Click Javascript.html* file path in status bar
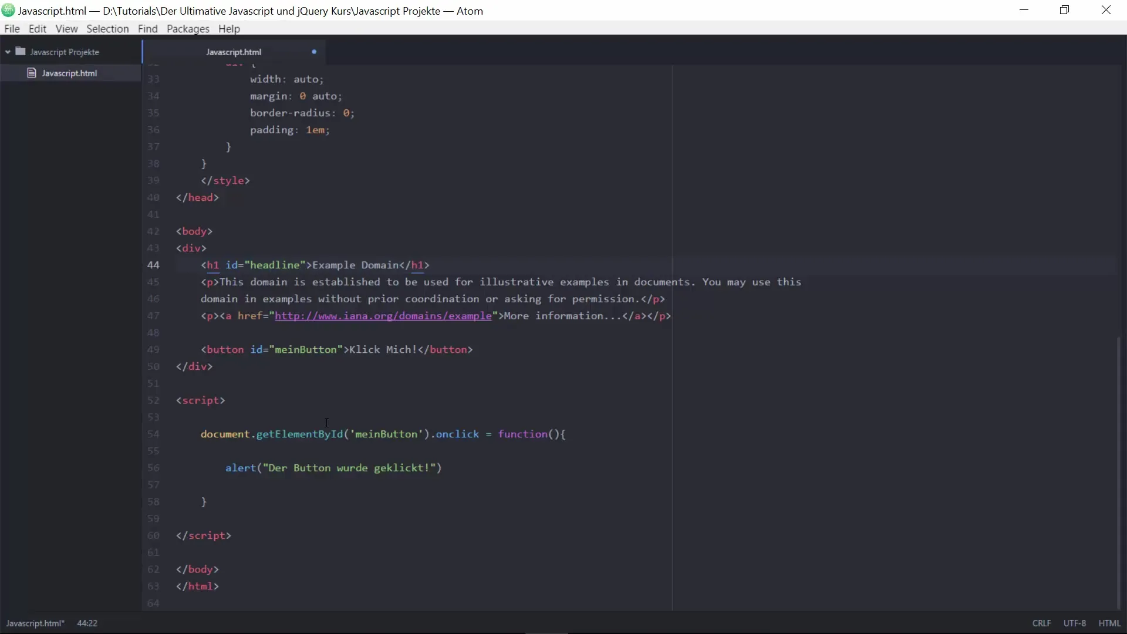1127x634 pixels. pos(35,623)
